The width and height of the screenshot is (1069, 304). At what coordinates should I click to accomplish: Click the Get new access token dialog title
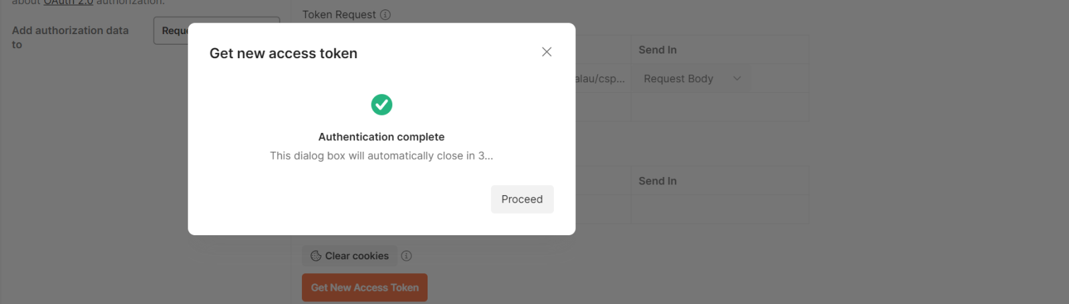[x=283, y=53]
